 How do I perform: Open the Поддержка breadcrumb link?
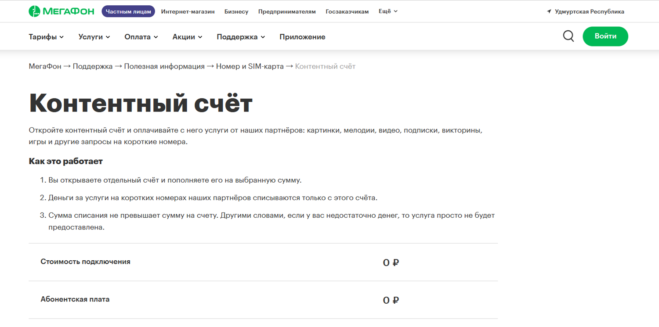tap(93, 66)
